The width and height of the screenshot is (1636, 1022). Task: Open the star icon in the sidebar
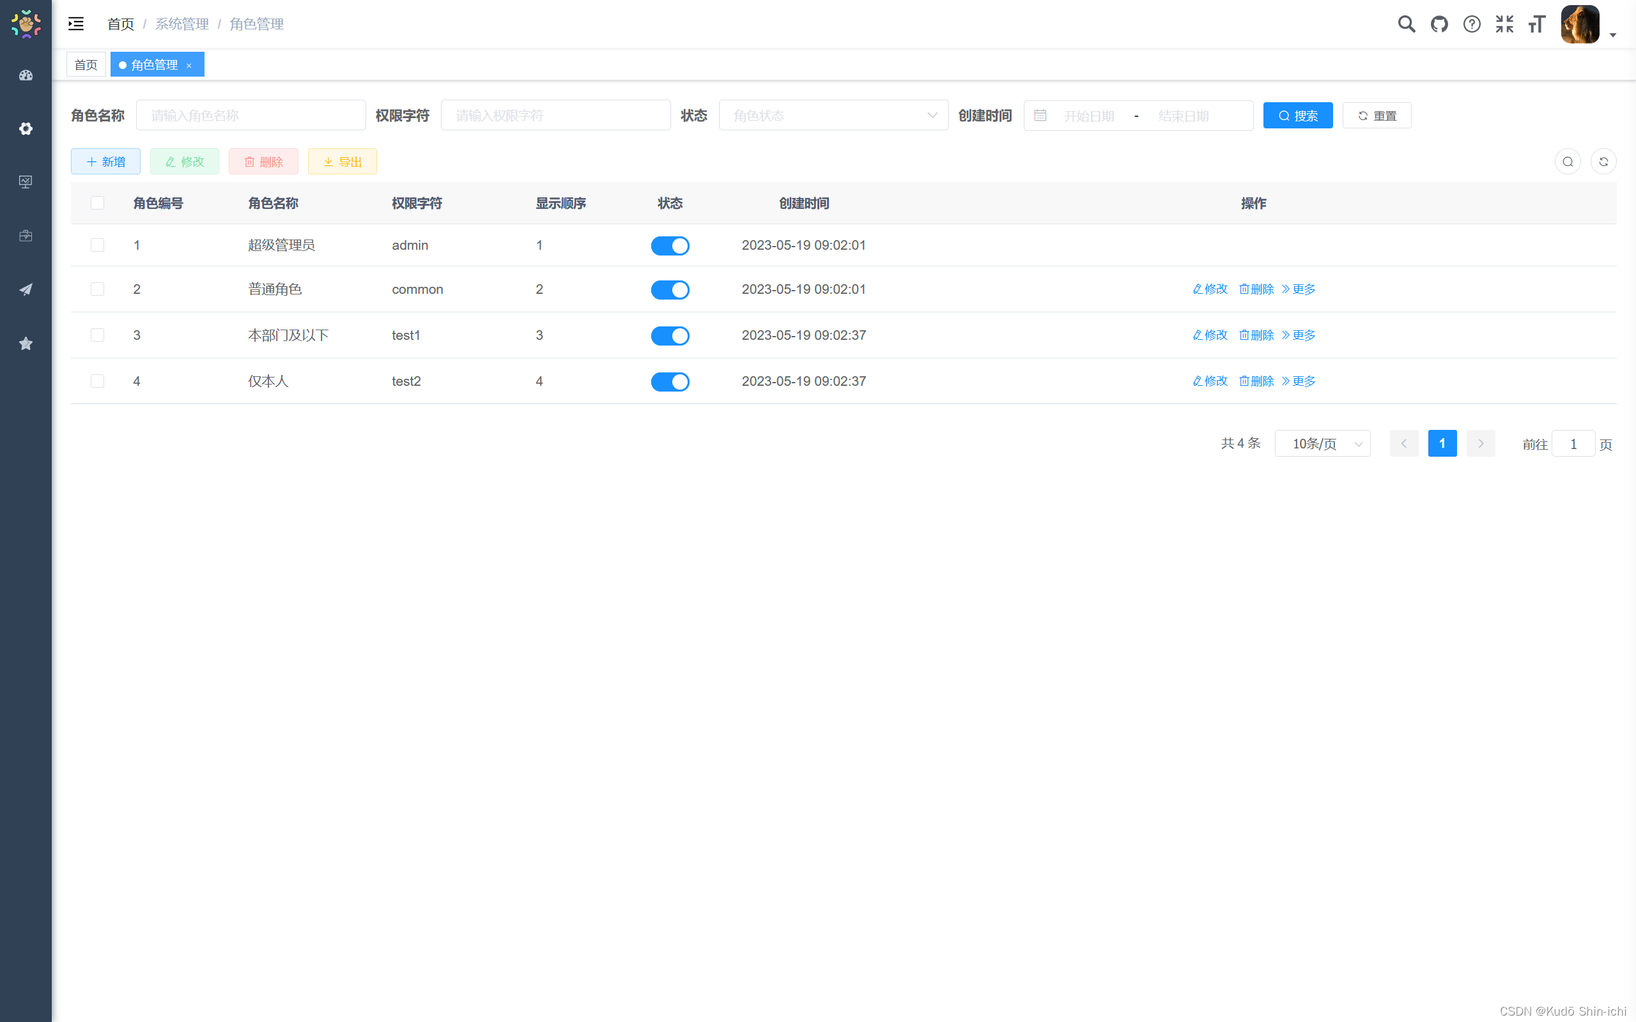(26, 344)
